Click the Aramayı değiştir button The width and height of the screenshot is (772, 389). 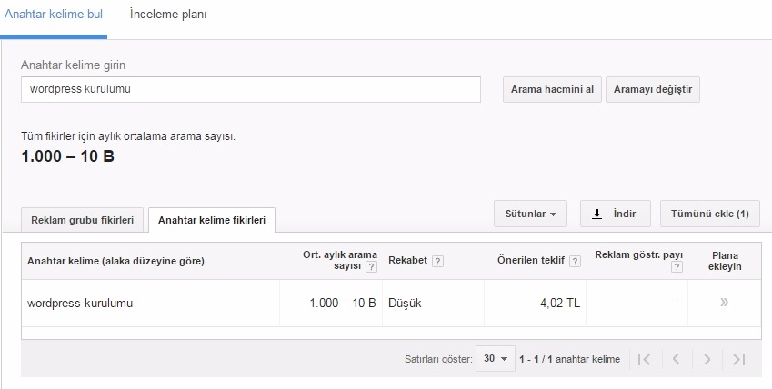pyautogui.click(x=652, y=89)
